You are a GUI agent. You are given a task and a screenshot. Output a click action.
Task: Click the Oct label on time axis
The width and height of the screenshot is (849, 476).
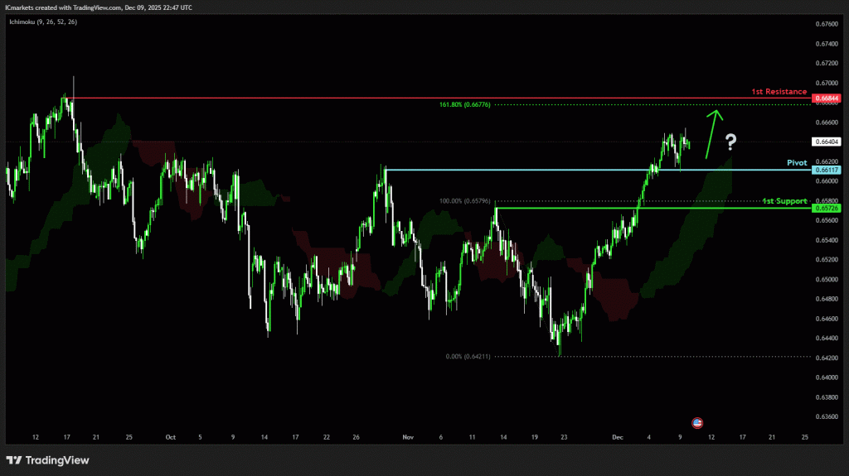pyautogui.click(x=170, y=435)
